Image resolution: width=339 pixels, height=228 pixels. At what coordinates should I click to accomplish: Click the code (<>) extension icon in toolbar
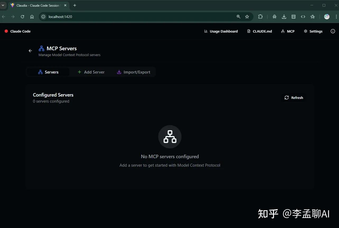(303, 16)
